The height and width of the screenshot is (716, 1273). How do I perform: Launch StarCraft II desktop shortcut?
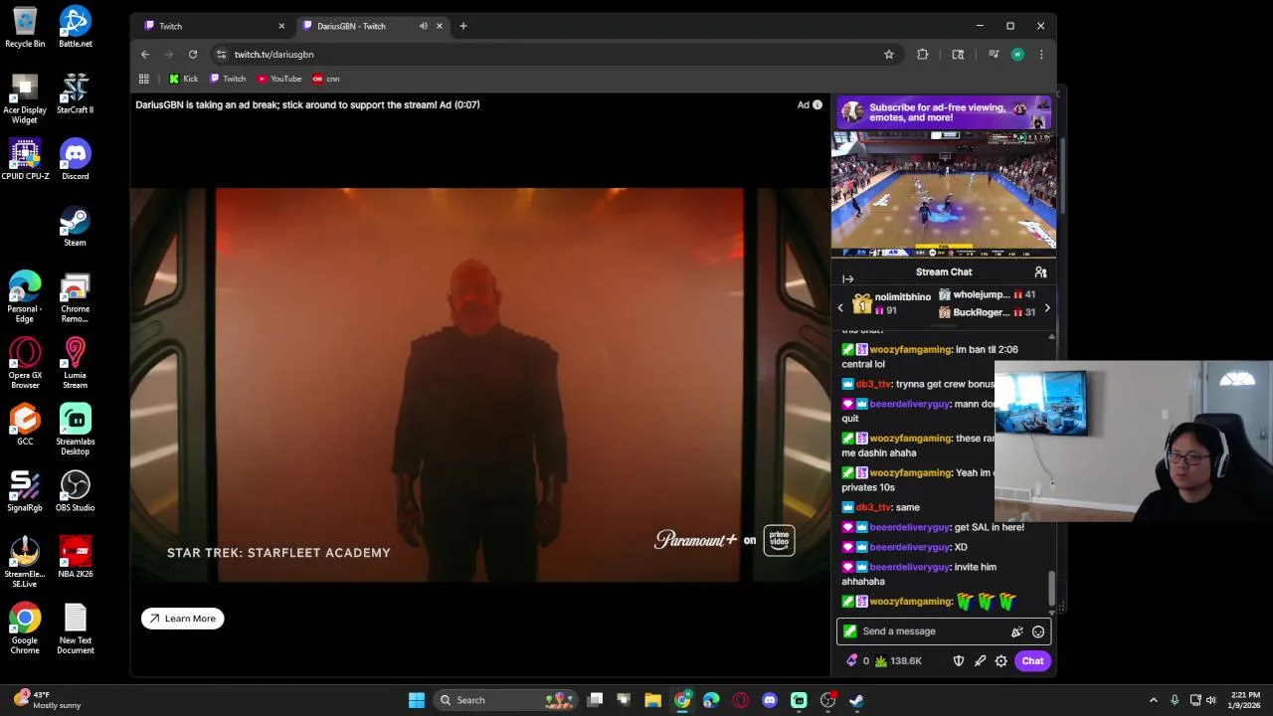click(x=76, y=94)
